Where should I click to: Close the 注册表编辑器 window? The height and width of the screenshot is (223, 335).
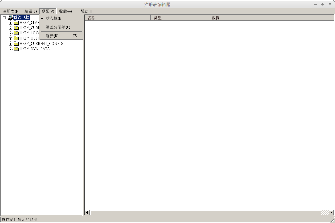pos(330,4)
